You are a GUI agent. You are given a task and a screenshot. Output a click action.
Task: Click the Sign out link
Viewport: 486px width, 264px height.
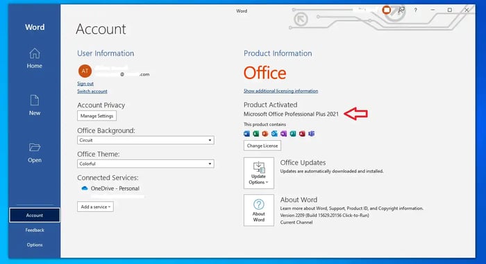pyautogui.click(x=85, y=84)
